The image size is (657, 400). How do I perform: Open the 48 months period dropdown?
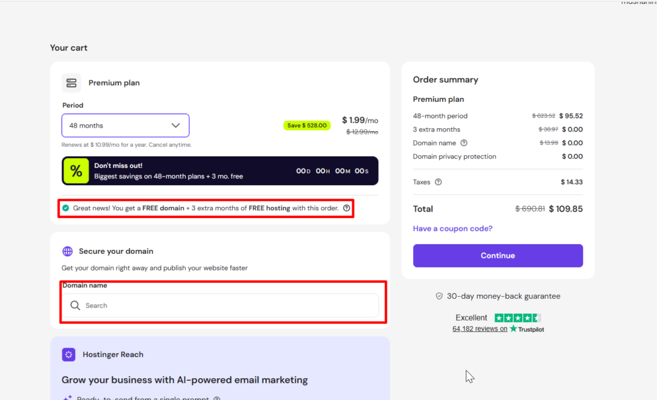126,126
